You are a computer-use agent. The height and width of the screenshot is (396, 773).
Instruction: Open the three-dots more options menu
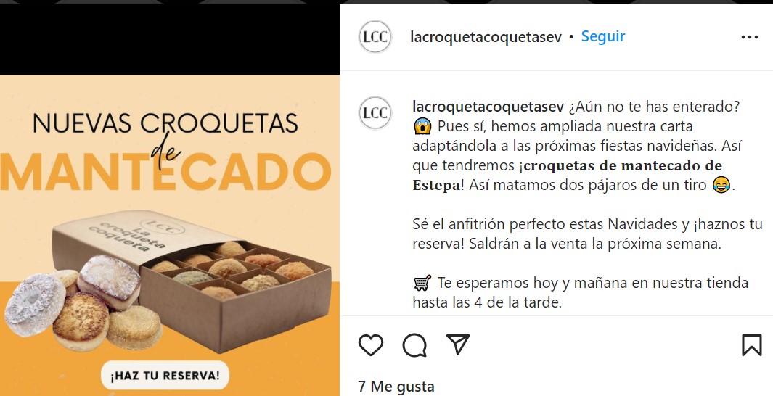[749, 37]
